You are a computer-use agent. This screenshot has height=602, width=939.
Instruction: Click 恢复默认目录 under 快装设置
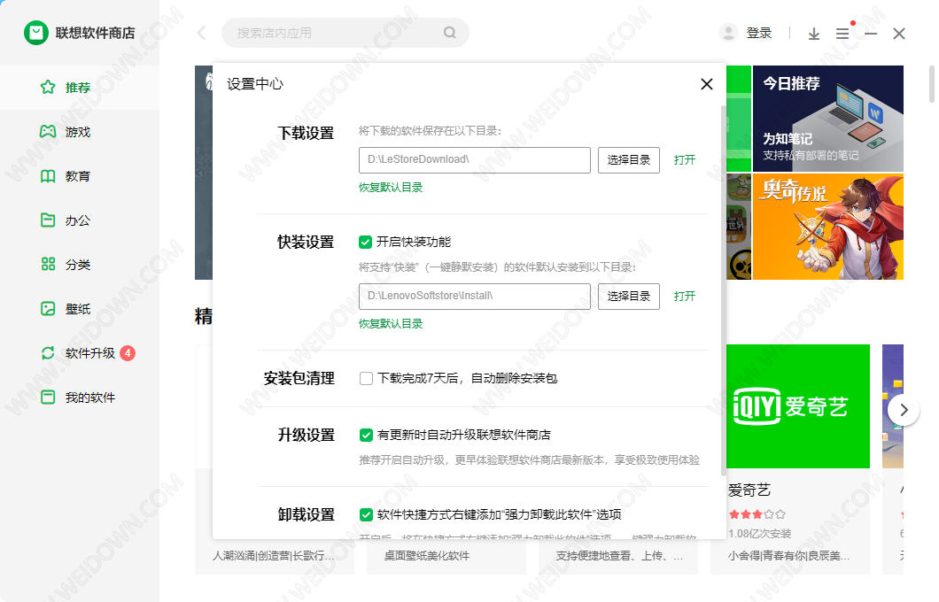(391, 324)
